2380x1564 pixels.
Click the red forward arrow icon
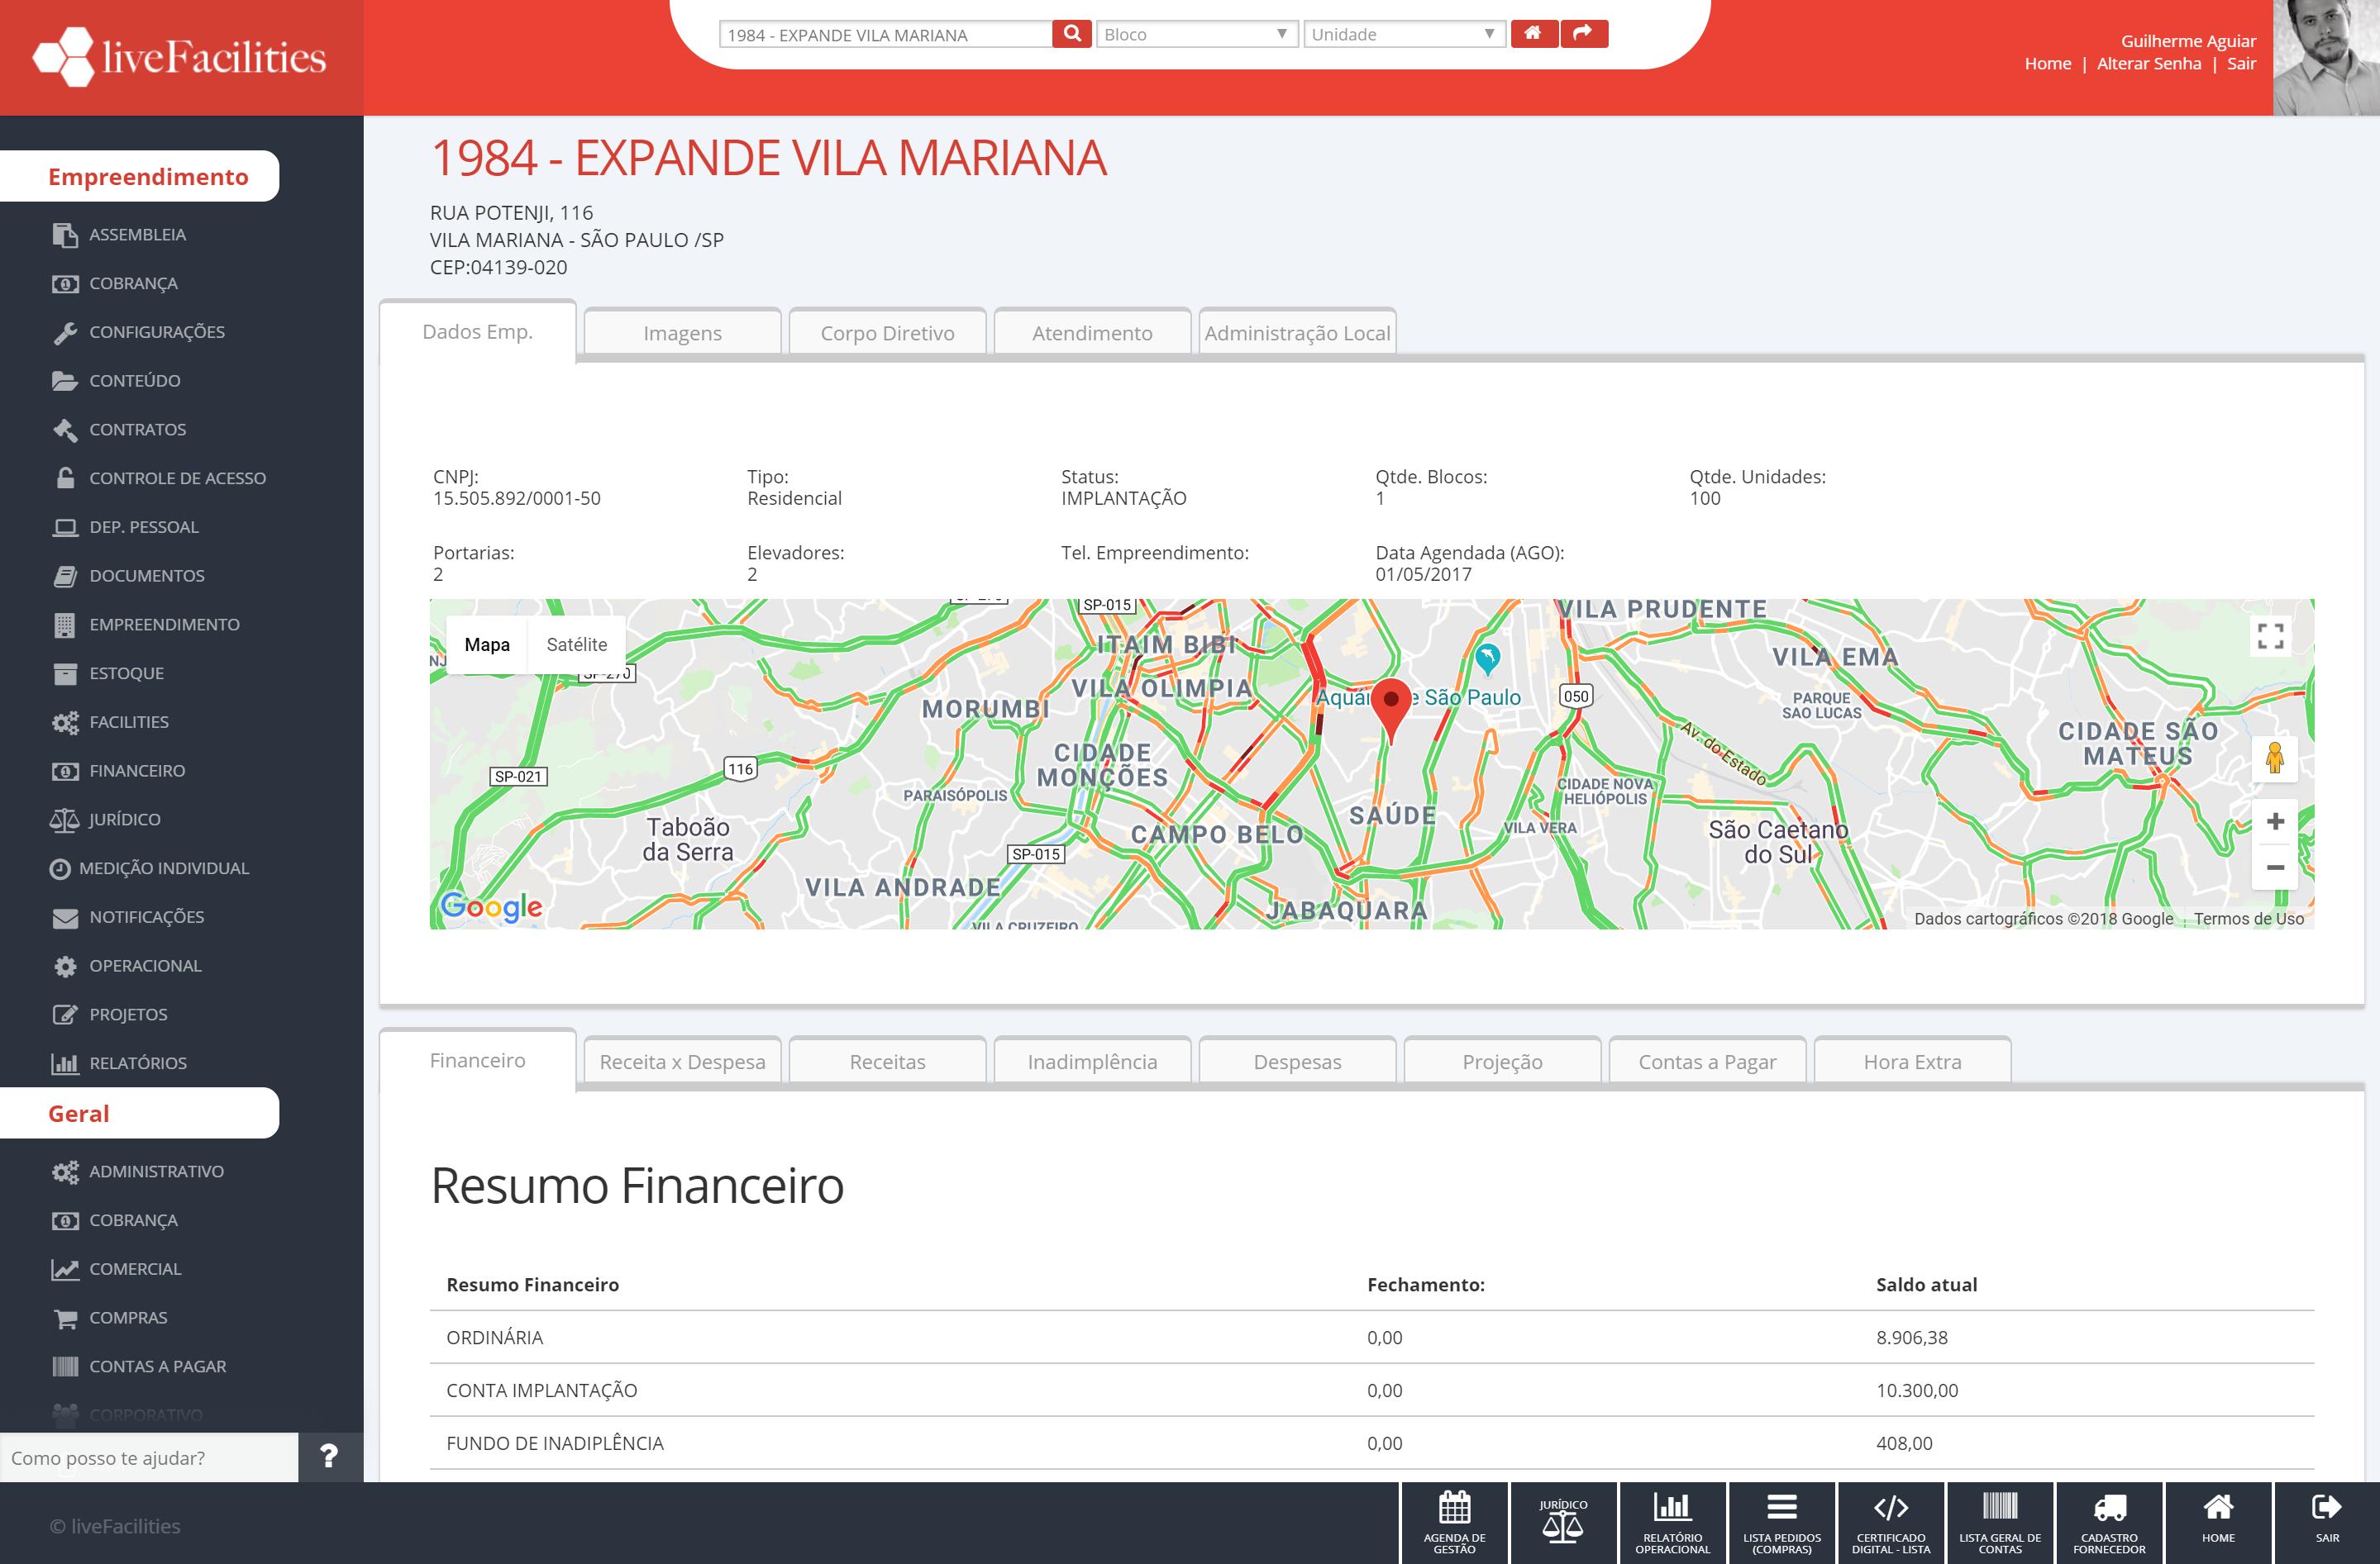[1584, 34]
